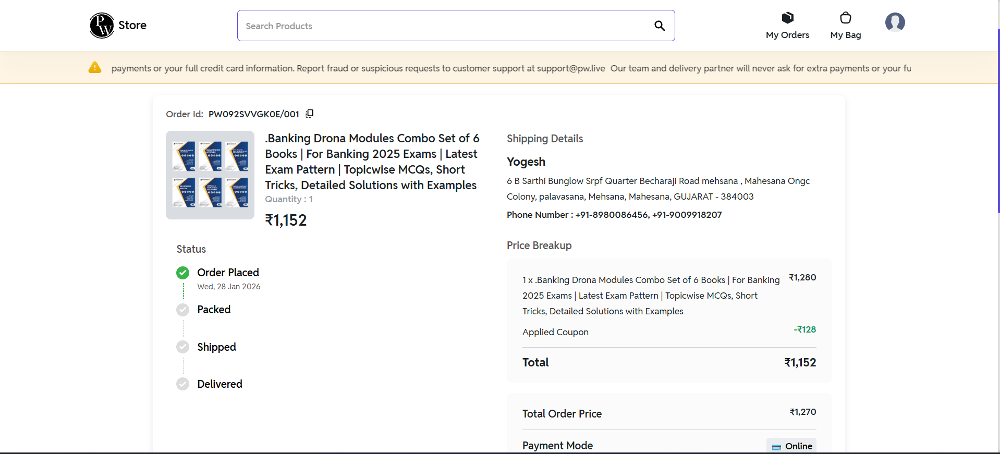Screen dimensions: 1000x454
Task: Open My Orders box icon
Action: (787, 18)
